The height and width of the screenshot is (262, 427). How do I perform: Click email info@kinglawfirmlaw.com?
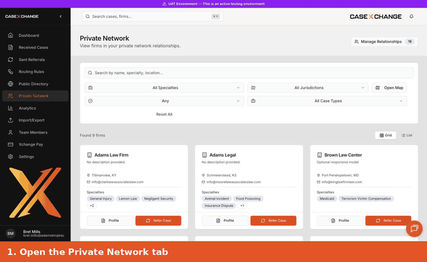coord(342,182)
